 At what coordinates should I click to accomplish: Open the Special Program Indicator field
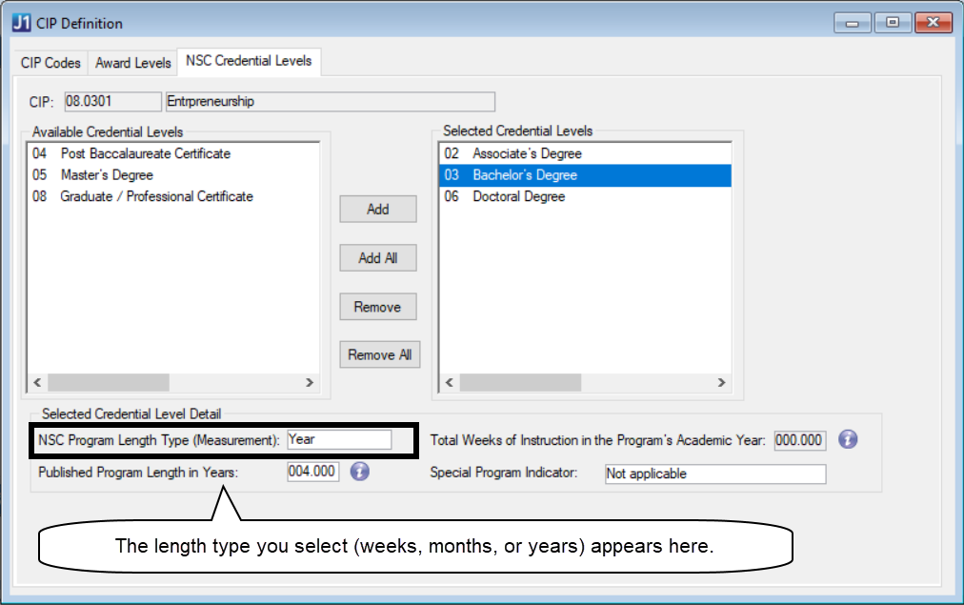click(x=715, y=474)
